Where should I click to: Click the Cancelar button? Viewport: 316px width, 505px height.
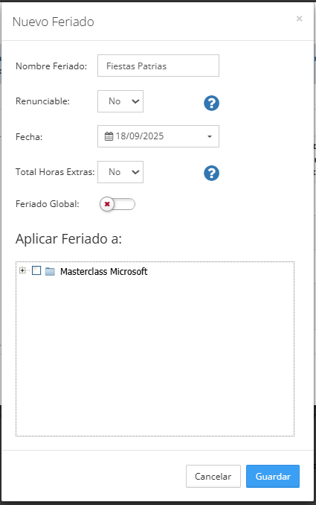click(213, 477)
